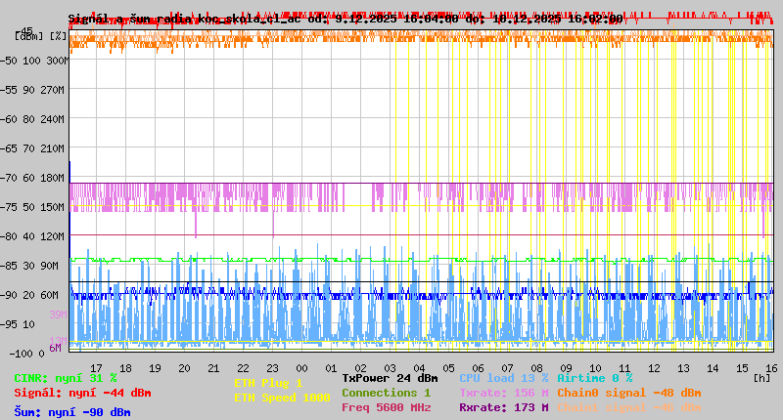783x420 pixels.
Task: Click hour '07' on the time axis
Action: click(x=507, y=368)
